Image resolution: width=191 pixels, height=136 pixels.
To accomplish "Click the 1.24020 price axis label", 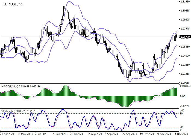I will click(185, 56).
